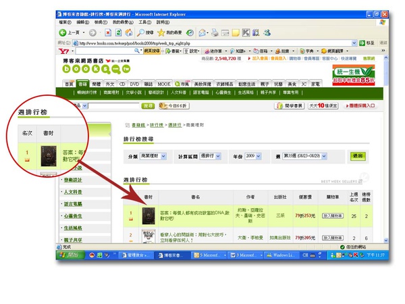Click the Windows 開始 Start button

coord(71,255)
